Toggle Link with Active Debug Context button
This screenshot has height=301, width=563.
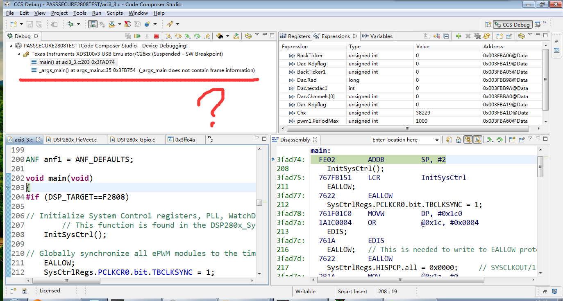[x=468, y=139]
